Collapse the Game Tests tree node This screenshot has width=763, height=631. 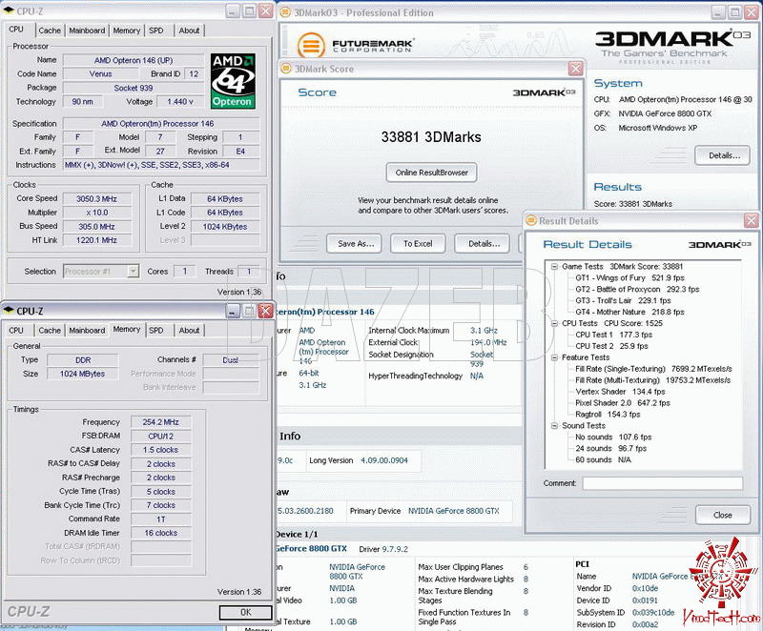[554, 266]
